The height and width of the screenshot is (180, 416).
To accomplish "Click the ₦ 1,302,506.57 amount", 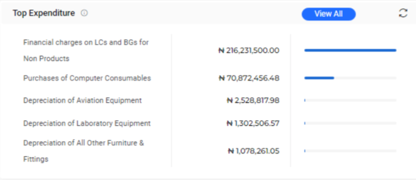I will click(253, 123).
